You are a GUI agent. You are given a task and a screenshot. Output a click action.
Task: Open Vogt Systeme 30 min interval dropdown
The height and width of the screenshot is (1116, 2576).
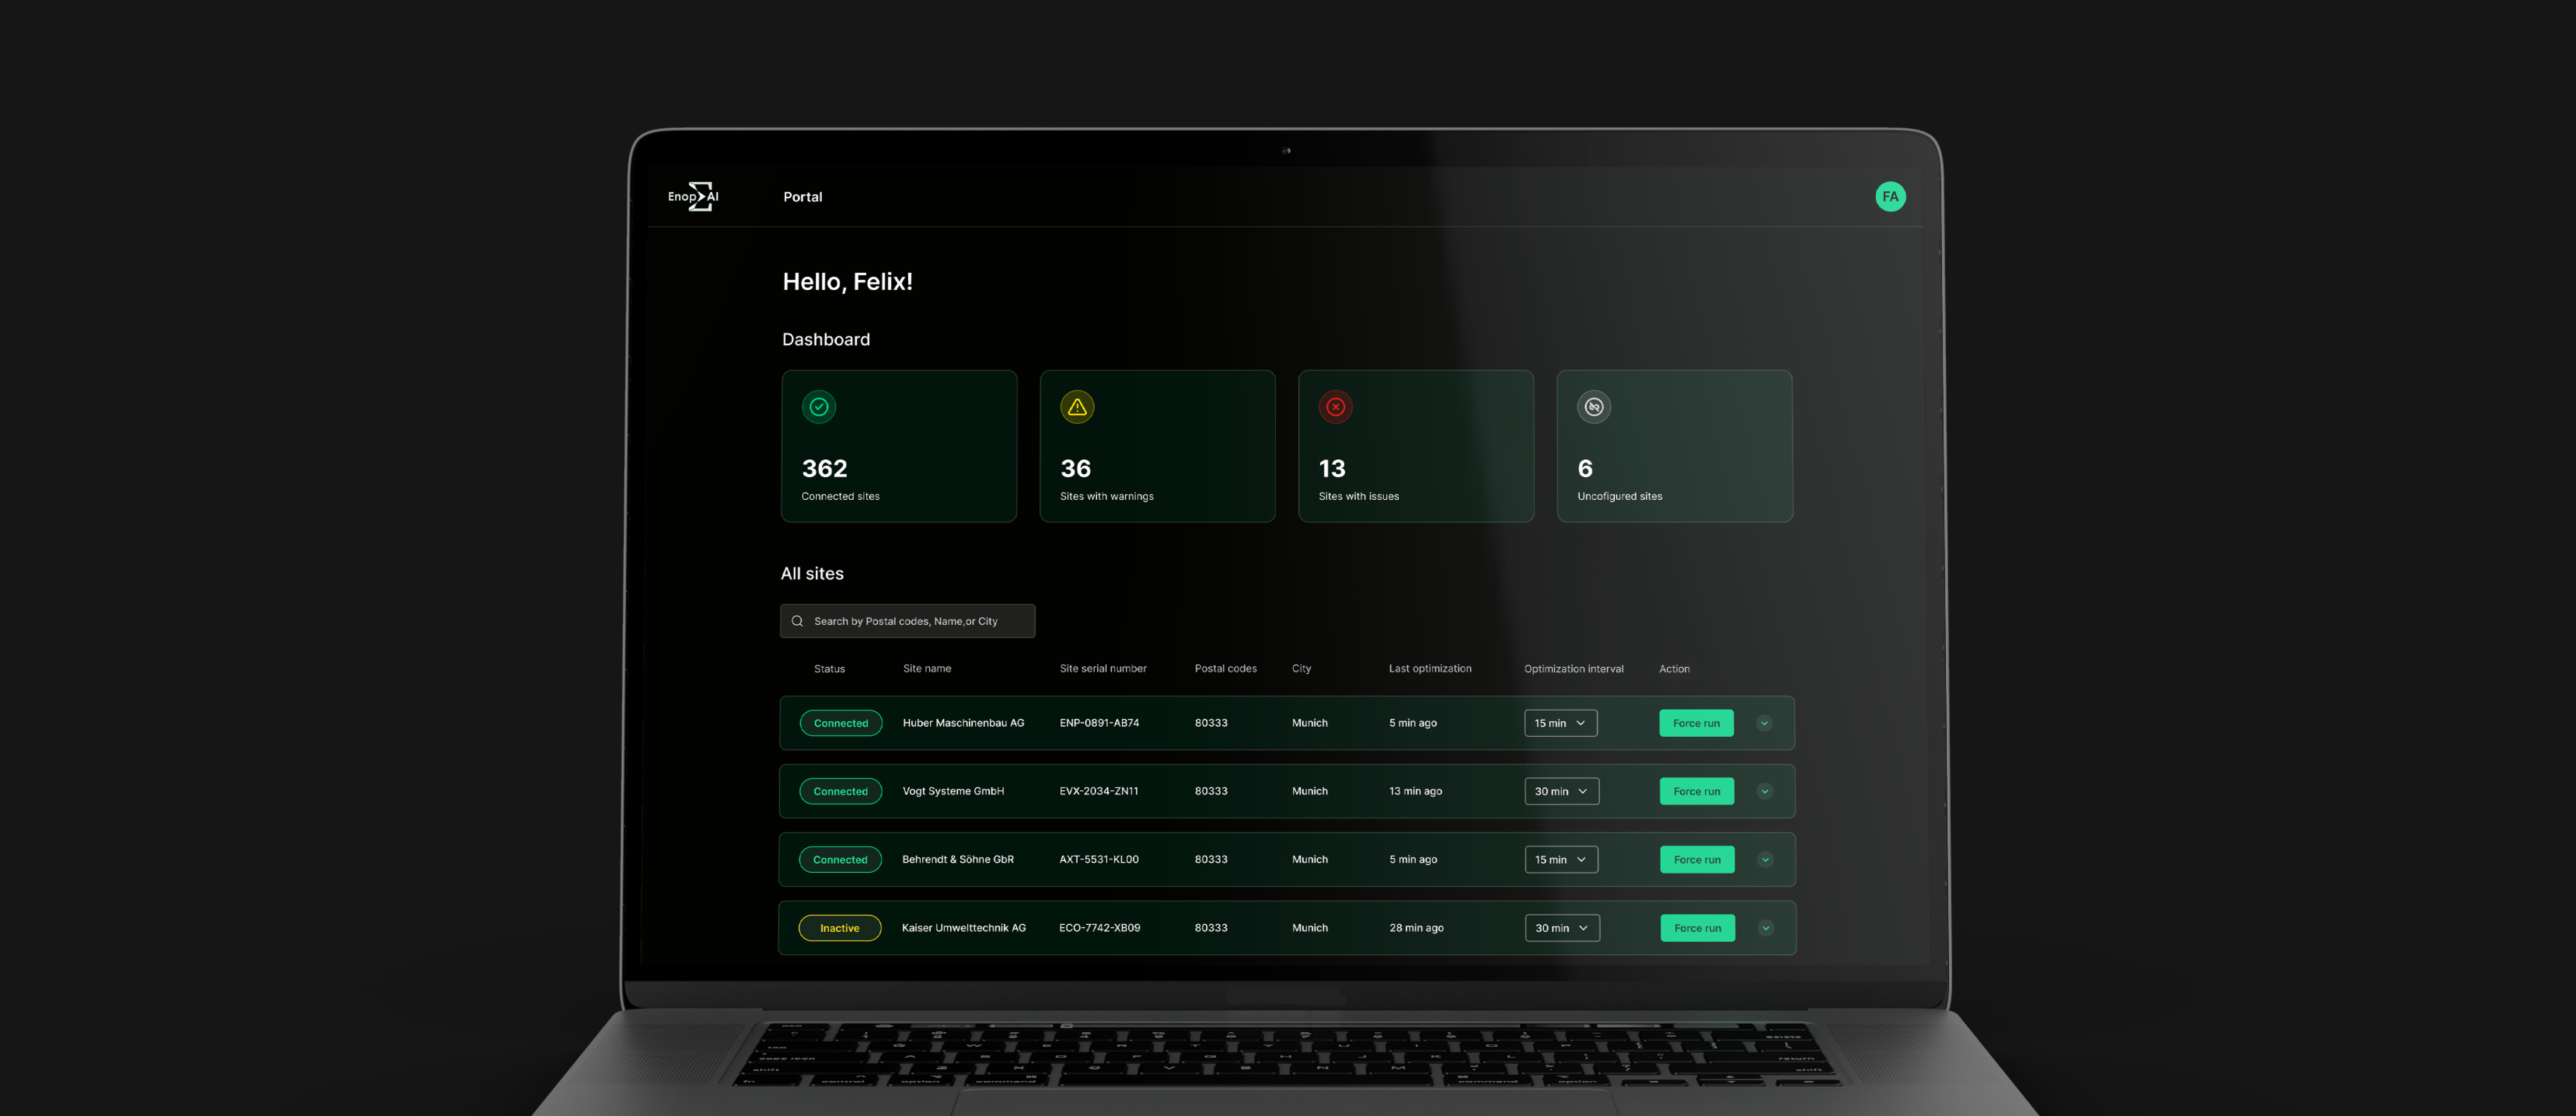1561,791
